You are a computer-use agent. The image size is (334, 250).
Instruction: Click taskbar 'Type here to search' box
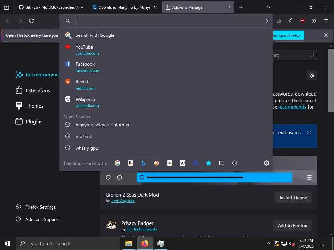68,243
